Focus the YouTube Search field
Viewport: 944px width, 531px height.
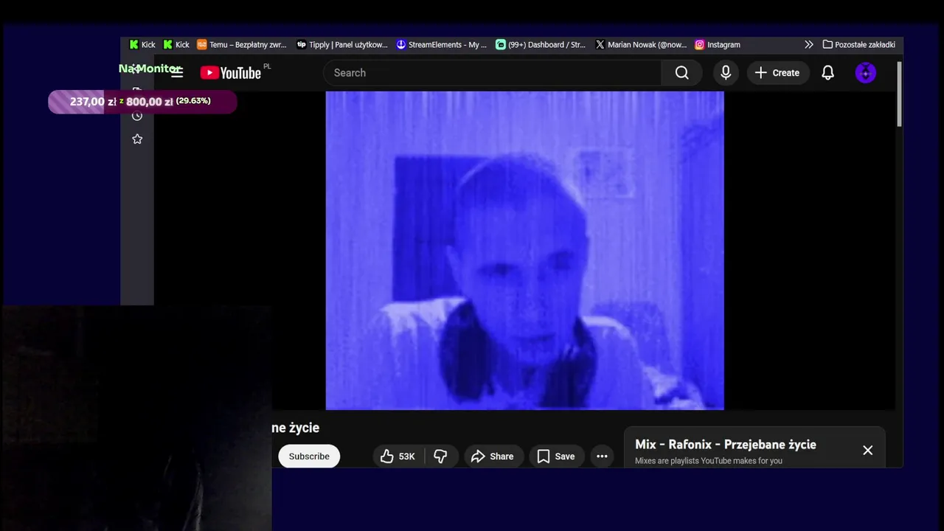[x=493, y=72]
